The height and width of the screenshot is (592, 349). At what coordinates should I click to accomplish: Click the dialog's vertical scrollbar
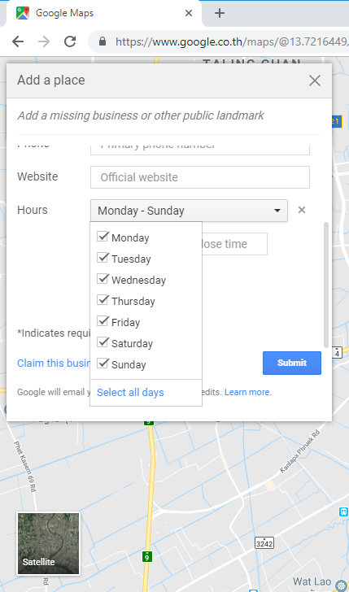point(326,285)
